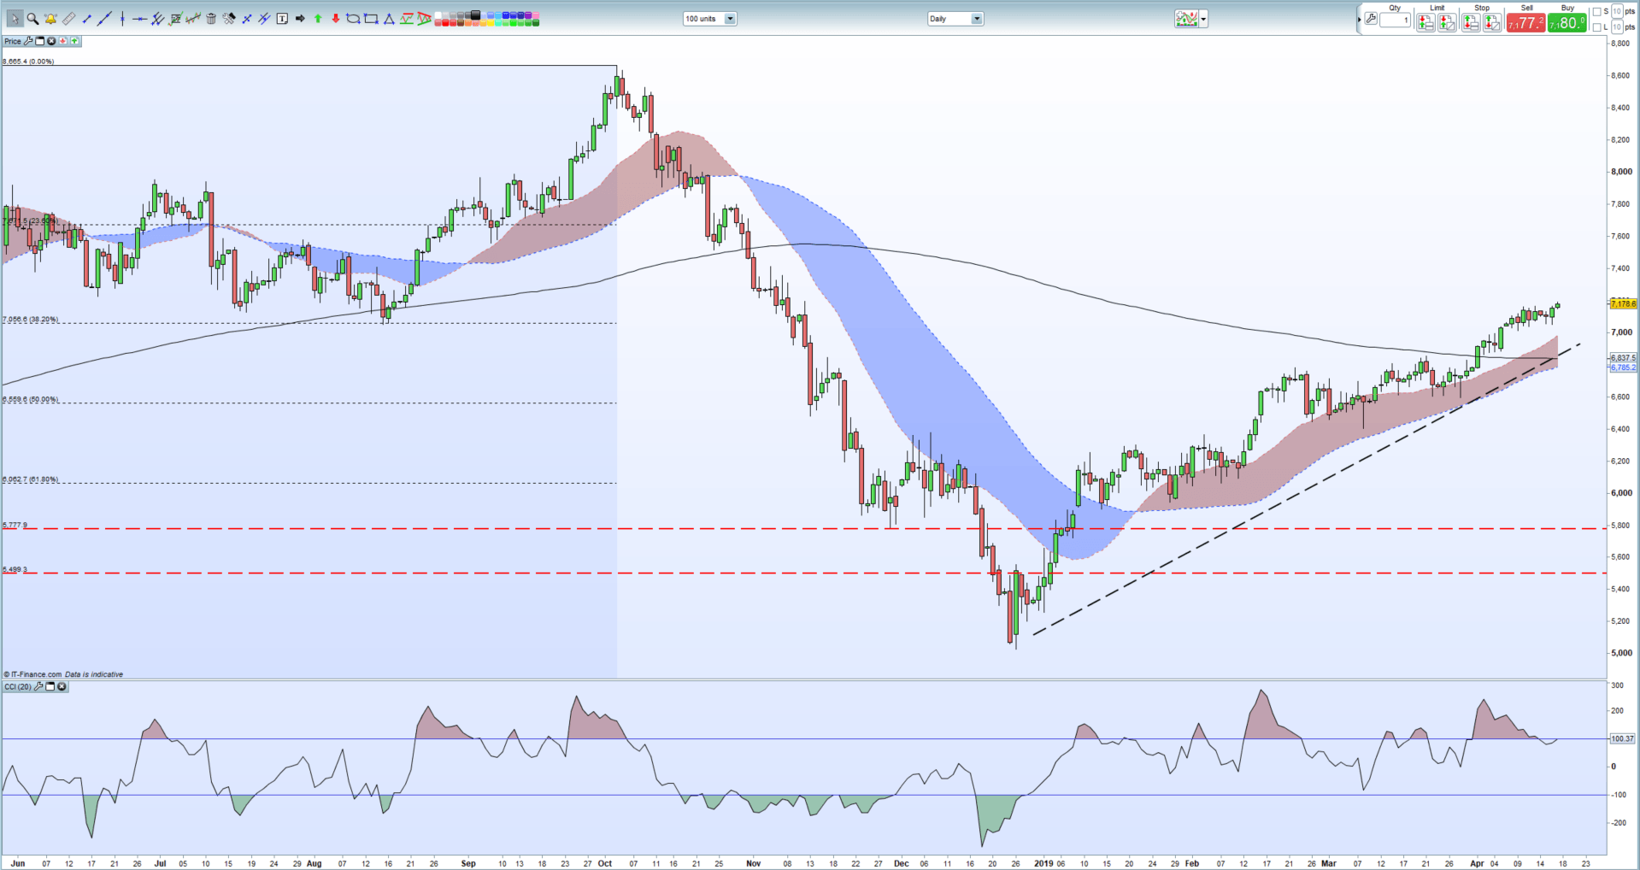
Task: Select the regression channel tool
Action: (193, 19)
